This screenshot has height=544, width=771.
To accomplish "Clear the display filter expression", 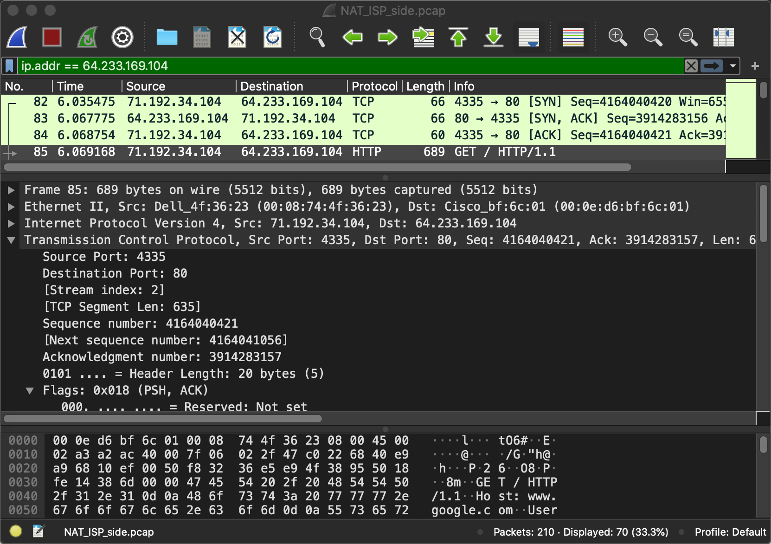I will click(691, 66).
